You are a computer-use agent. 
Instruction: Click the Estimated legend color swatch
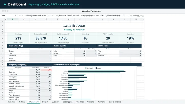tap(86, 68)
